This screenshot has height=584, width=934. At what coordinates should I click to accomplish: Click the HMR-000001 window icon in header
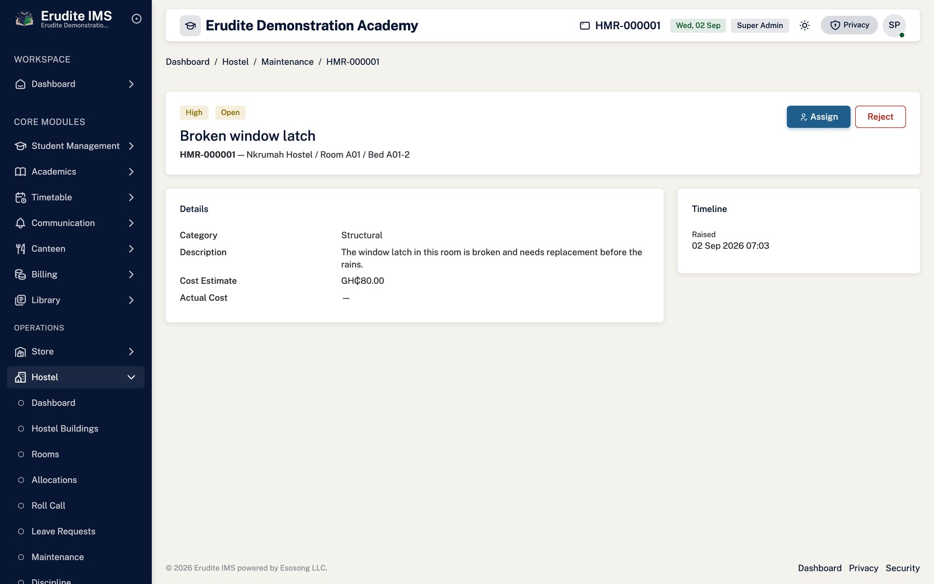point(584,26)
